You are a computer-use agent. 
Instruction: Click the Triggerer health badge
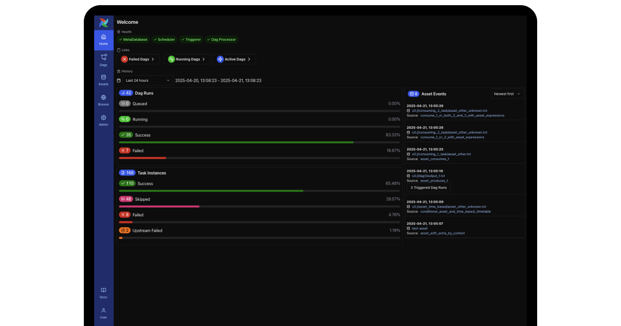tap(191, 39)
